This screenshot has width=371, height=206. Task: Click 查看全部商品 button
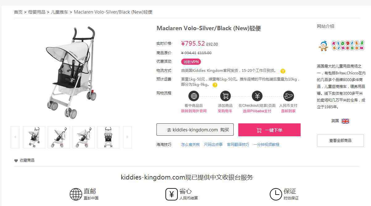point(340,141)
